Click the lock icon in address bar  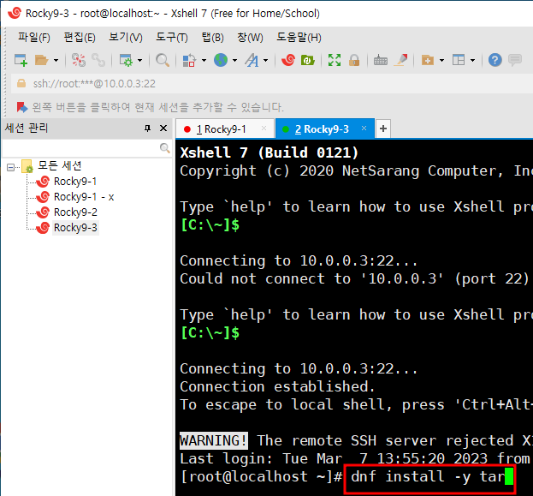[x=21, y=83]
